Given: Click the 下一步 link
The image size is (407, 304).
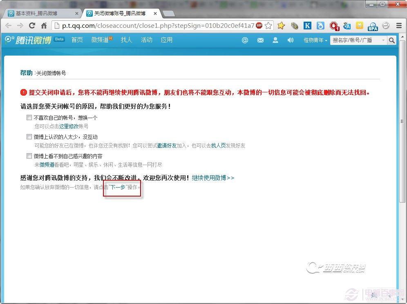Looking at the screenshot, I should pyautogui.click(x=118, y=187).
